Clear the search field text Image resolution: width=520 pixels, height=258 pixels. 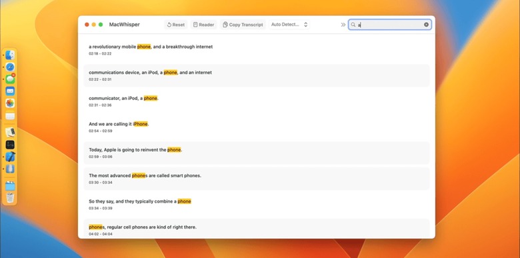(426, 25)
